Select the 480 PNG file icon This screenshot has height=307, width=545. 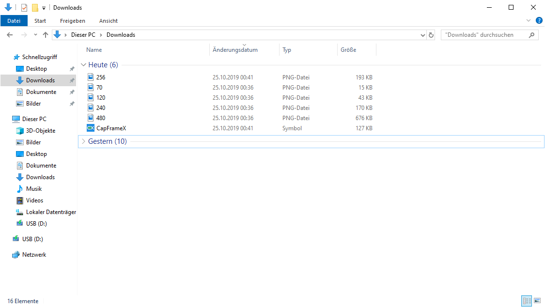91,118
